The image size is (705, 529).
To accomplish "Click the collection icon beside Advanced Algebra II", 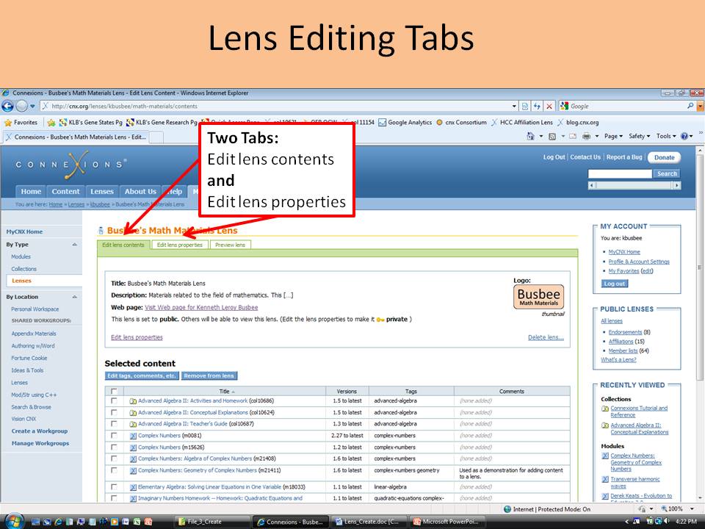I will 133,400.
